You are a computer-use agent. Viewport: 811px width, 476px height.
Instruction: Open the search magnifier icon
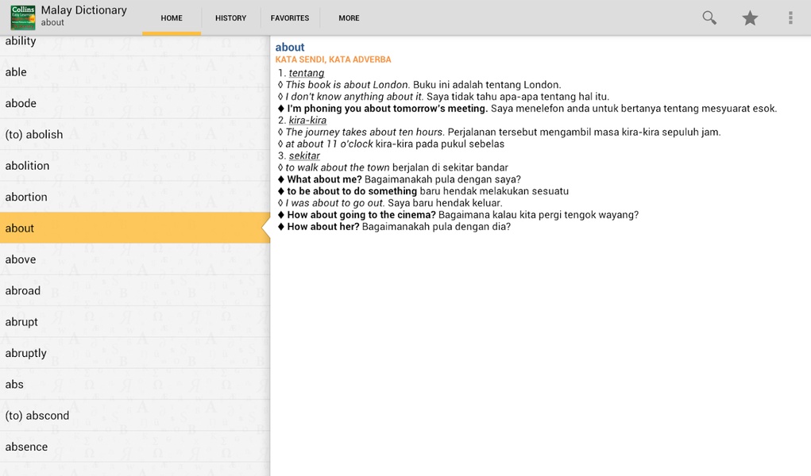click(x=709, y=17)
